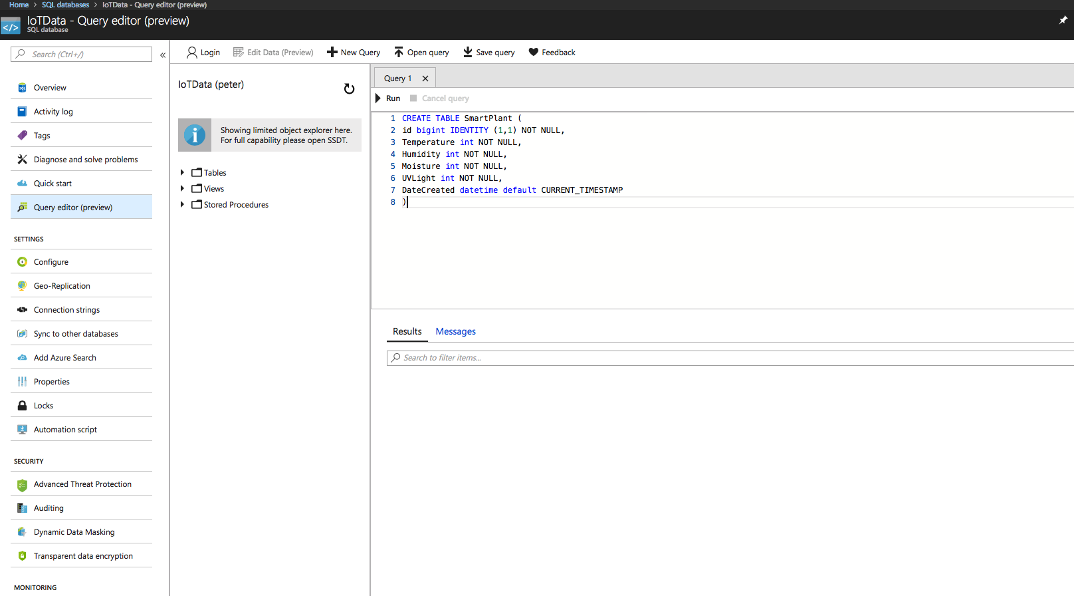Click Open query in toolbar

coord(421,53)
